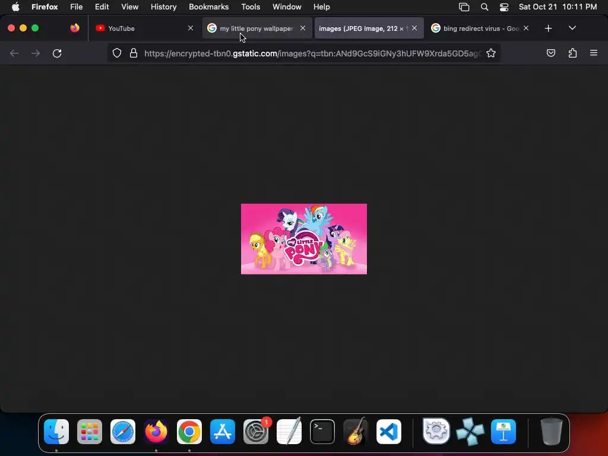Open the blue cross-shaped dock app
Image resolution: width=608 pixels, height=456 pixels.
pos(470,432)
